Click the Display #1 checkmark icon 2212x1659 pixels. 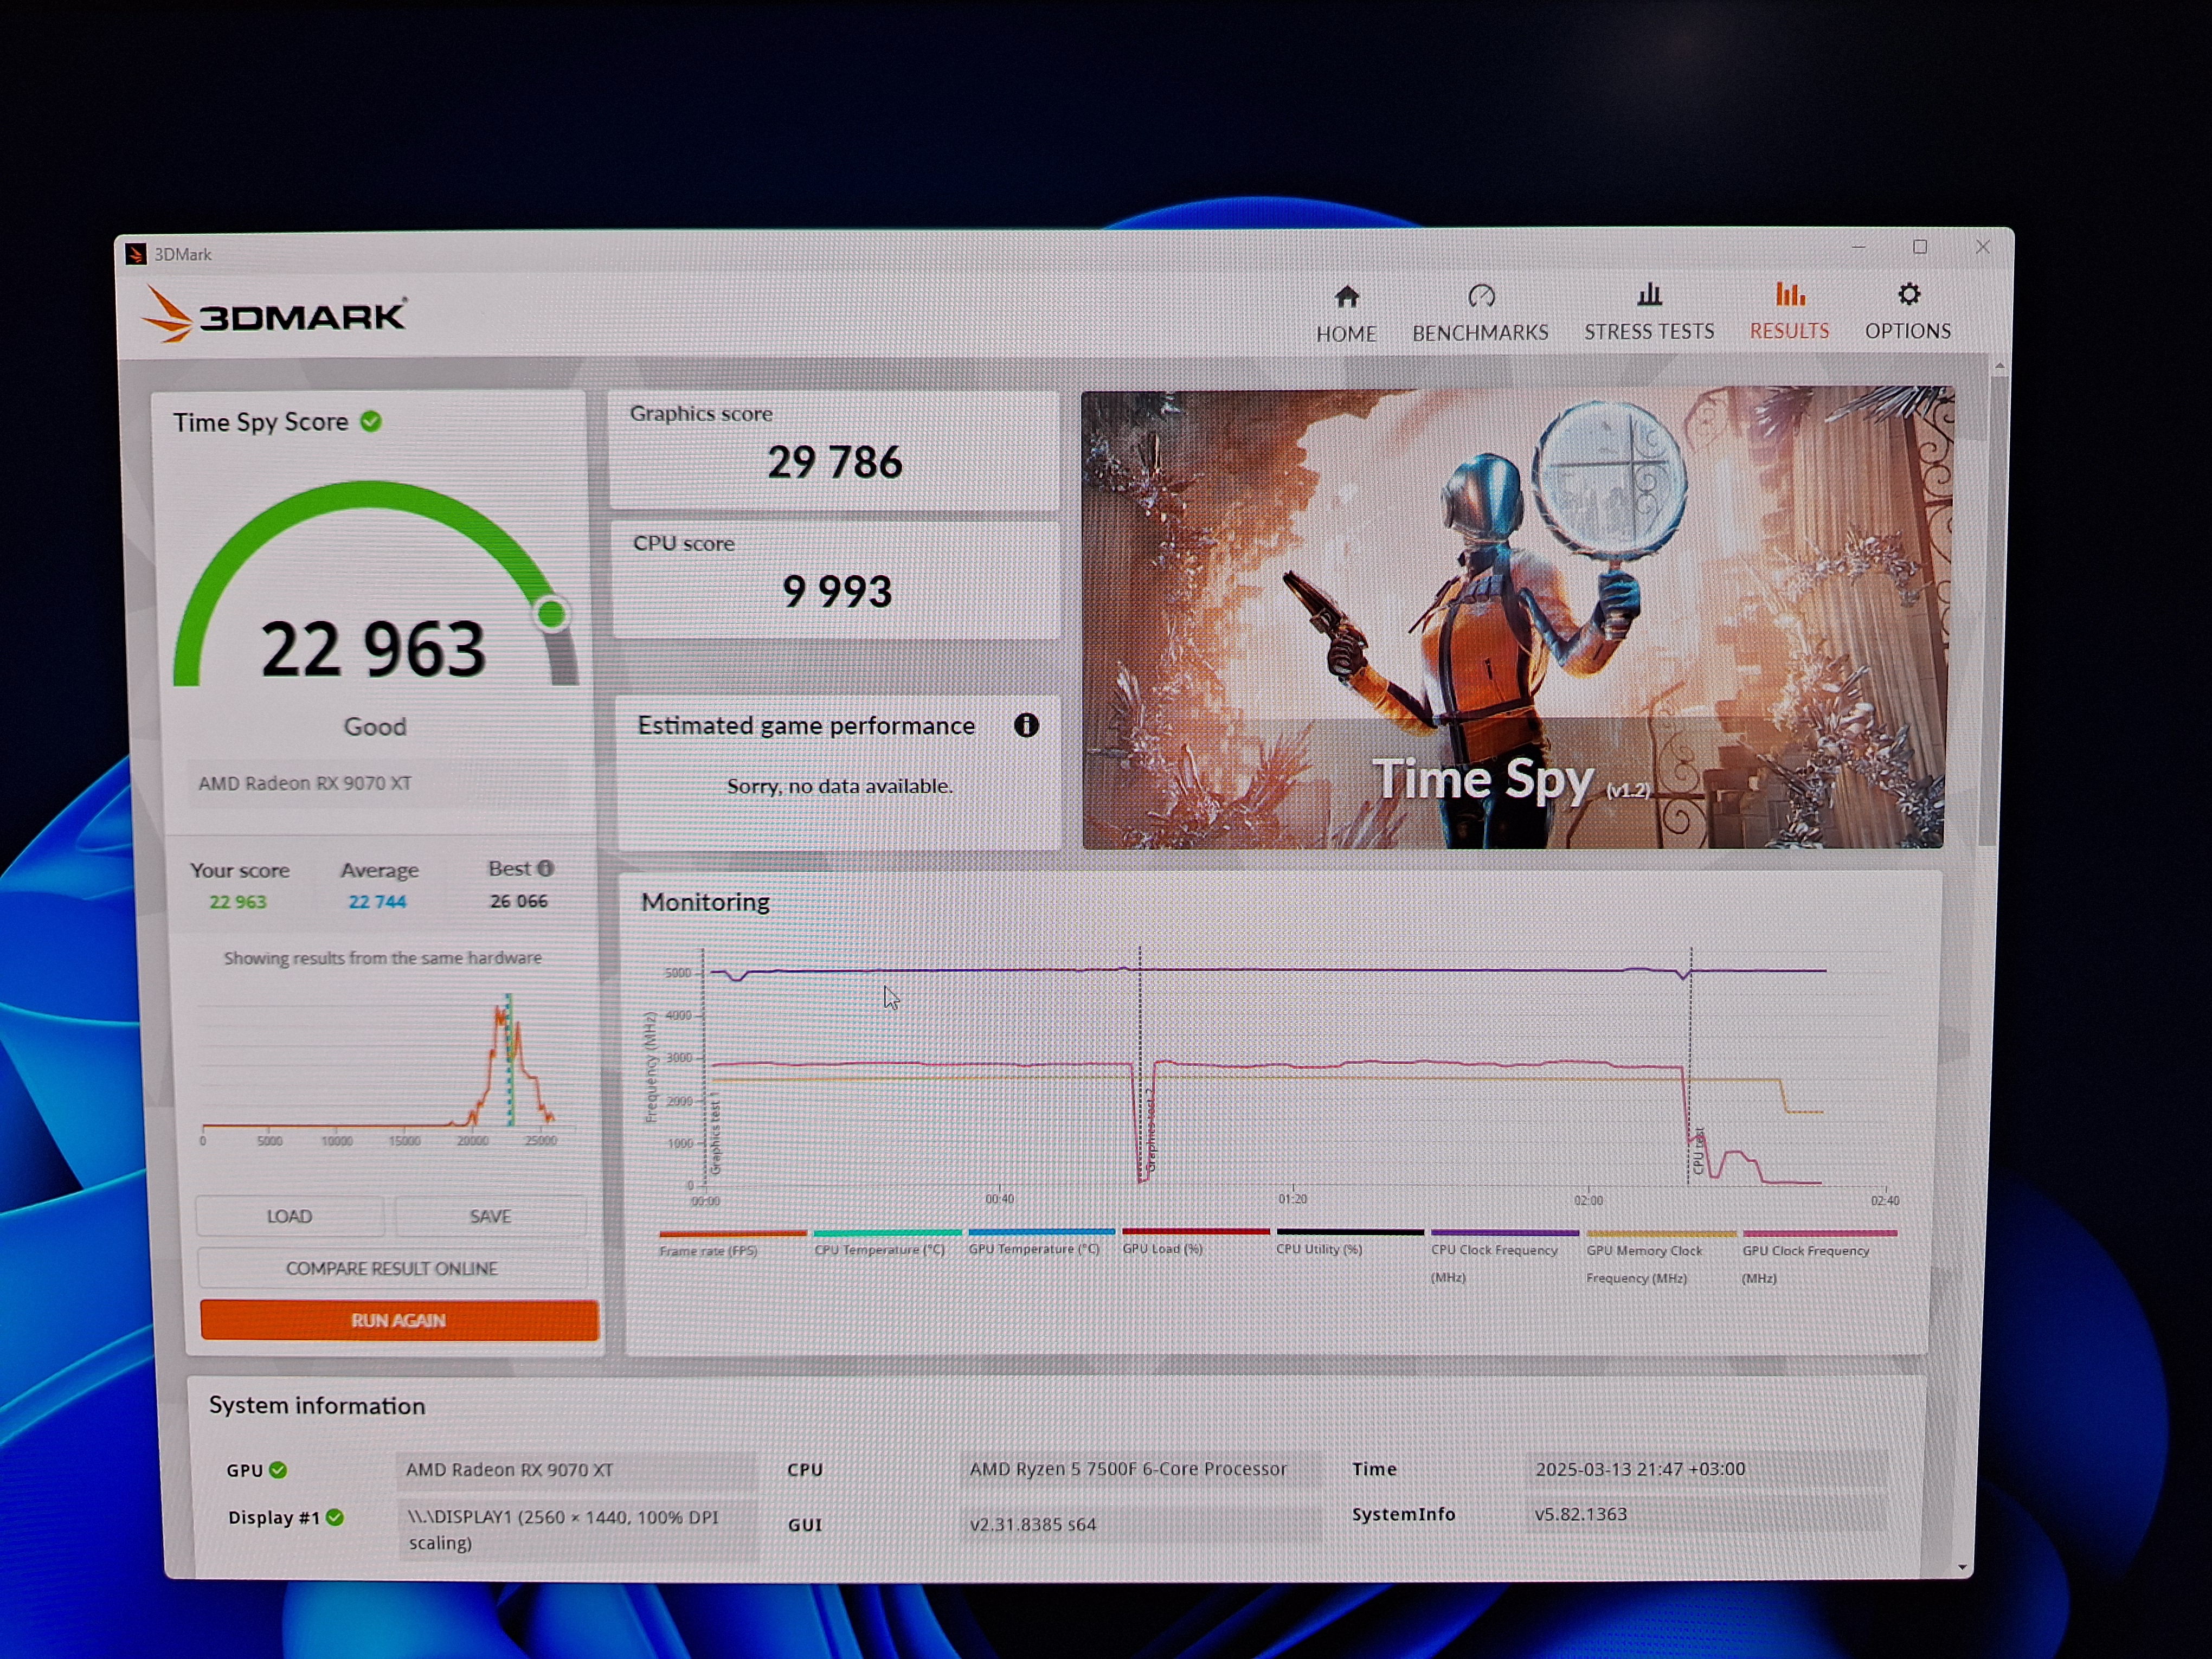click(x=335, y=1517)
